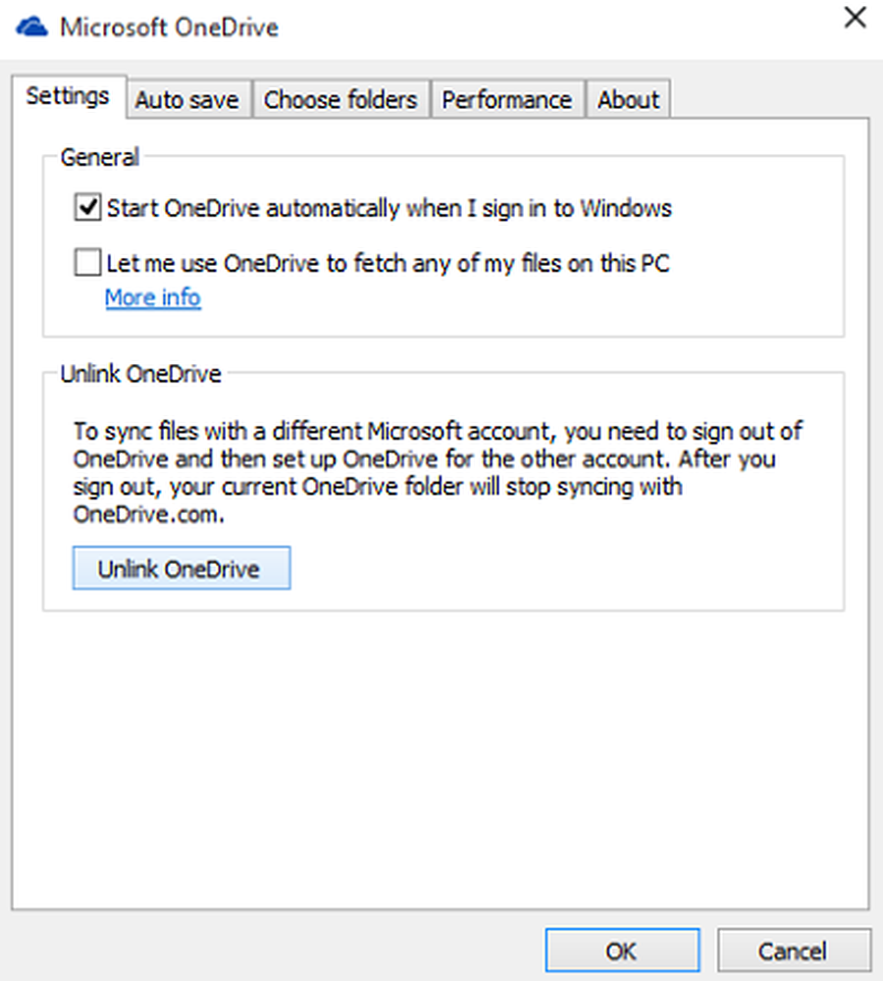Screen dimensions: 883x981
Task: Click Cancel to discard changes
Action: pos(795,950)
